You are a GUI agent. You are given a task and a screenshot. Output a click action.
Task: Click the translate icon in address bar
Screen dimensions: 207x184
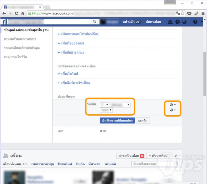point(178,13)
